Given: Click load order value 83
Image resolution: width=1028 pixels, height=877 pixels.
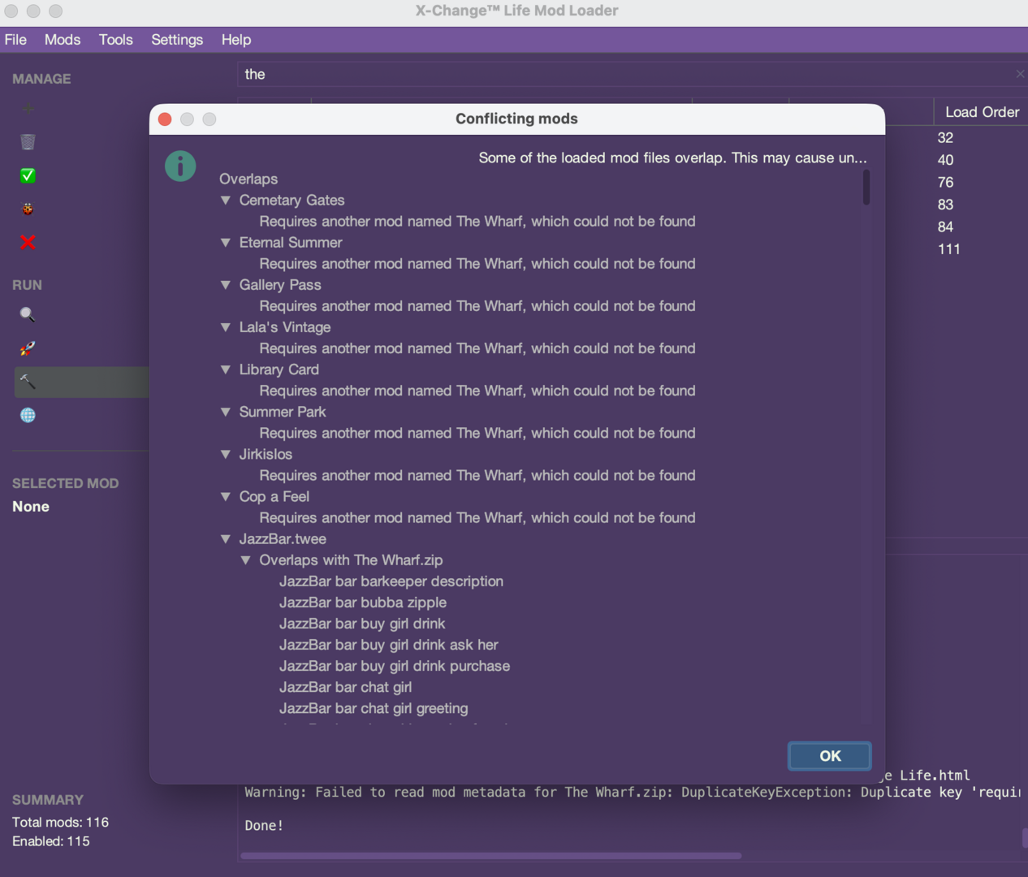Looking at the screenshot, I should 945,205.
